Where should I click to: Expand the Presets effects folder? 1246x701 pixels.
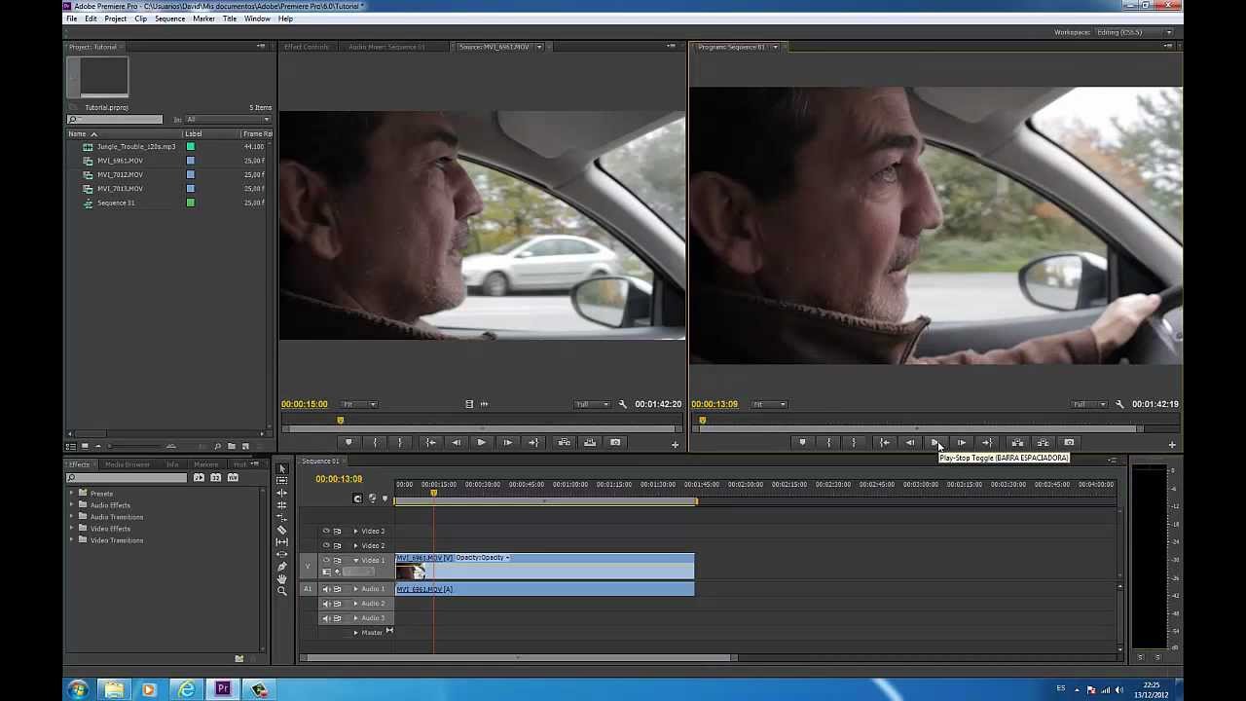[71, 494]
